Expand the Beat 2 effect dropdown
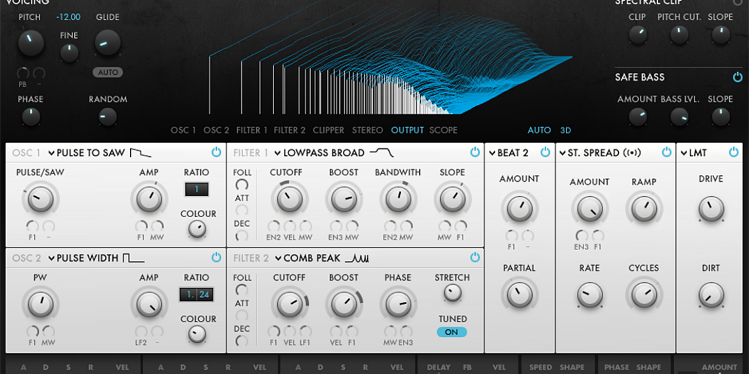Viewport: 749px width, 374px height. [x=492, y=154]
